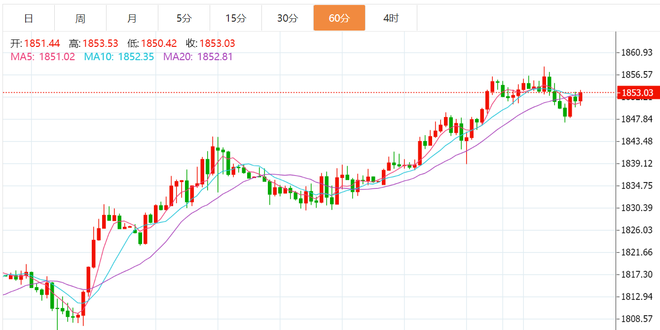Click the 1808.57 price axis label
Image resolution: width=660 pixels, height=330 pixels.
coord(637,319)
